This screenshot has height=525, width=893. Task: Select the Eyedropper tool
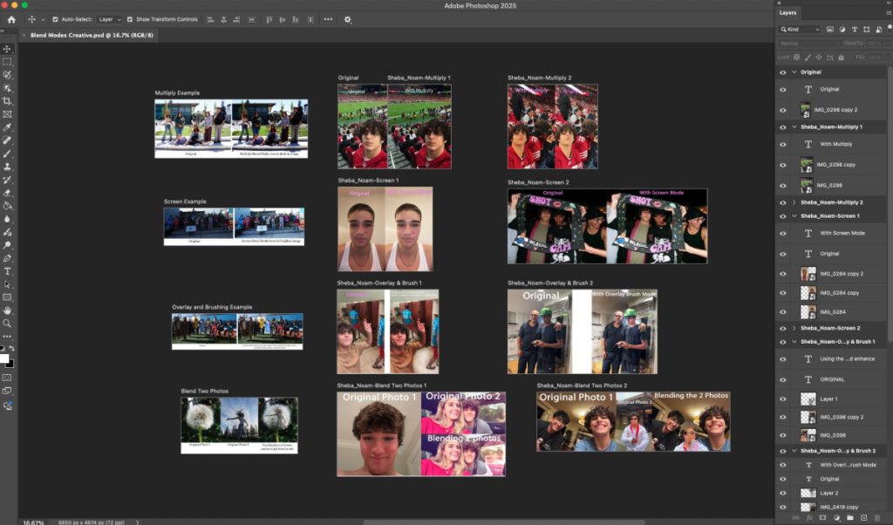7,127
